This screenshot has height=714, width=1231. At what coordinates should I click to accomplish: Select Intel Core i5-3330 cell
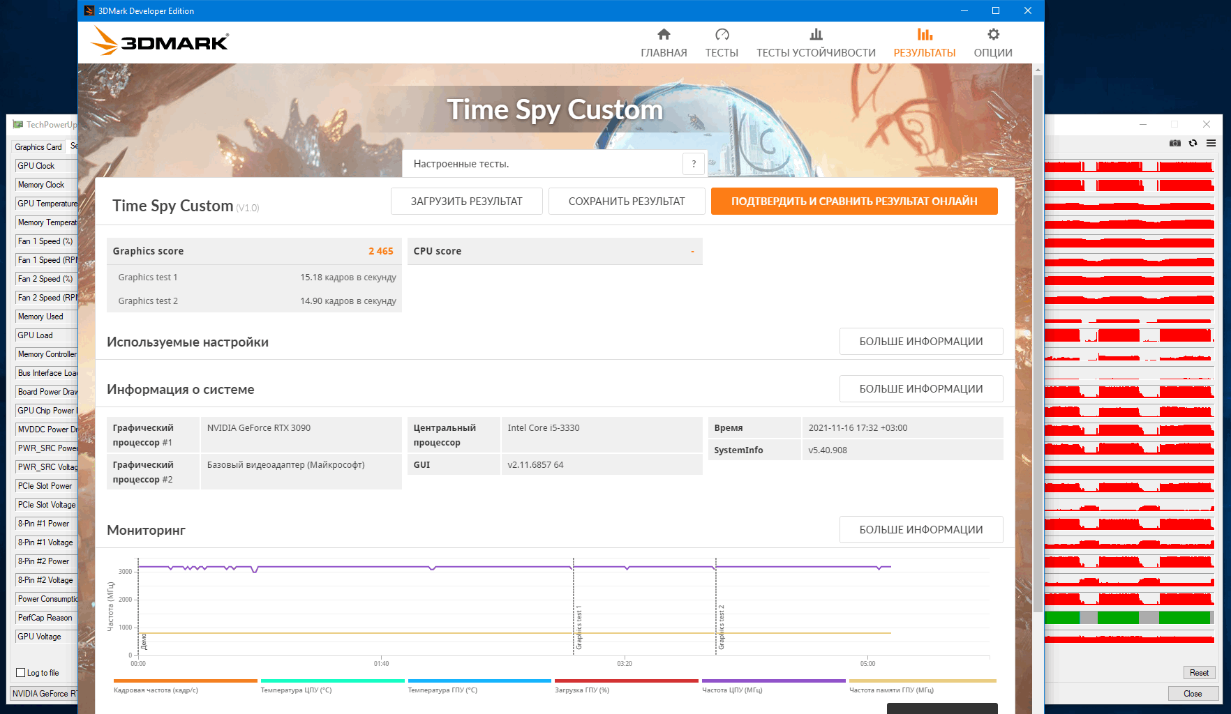(602, 434)
